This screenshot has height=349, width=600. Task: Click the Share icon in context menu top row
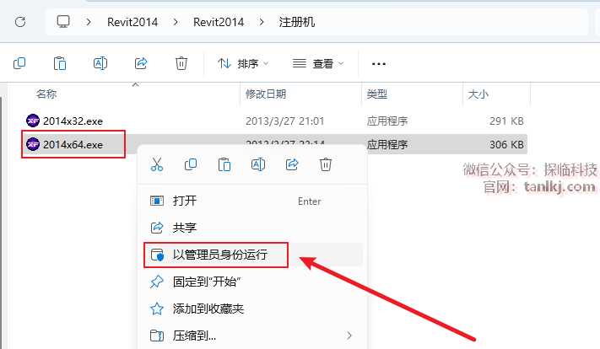click(292, 164)
